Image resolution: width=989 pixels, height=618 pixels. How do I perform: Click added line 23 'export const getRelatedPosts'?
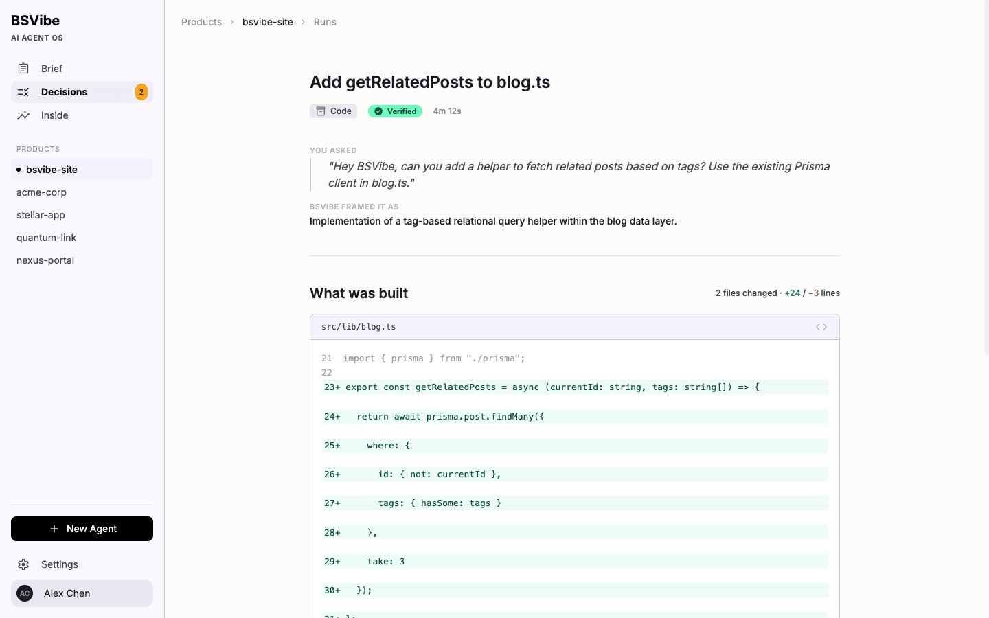coord(575,387)
